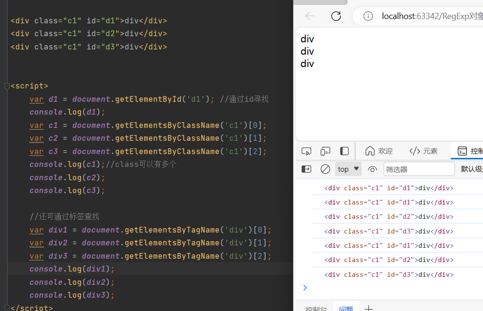Add a drawer tool with plus icon
This screenshot has width=483, height=311.
tap(368, 308)
